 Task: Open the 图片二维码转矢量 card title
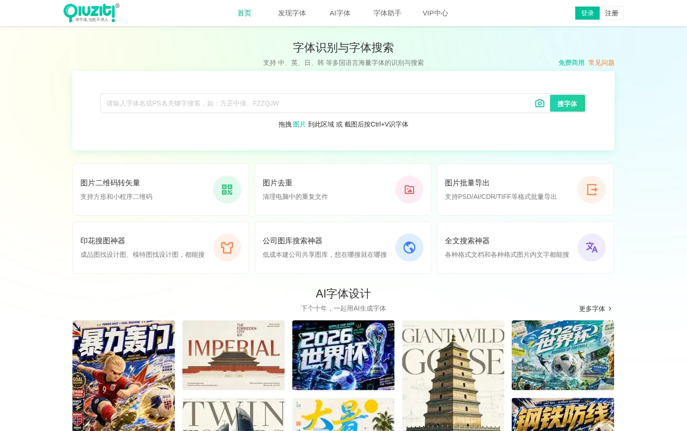click(x=110, y=183)
